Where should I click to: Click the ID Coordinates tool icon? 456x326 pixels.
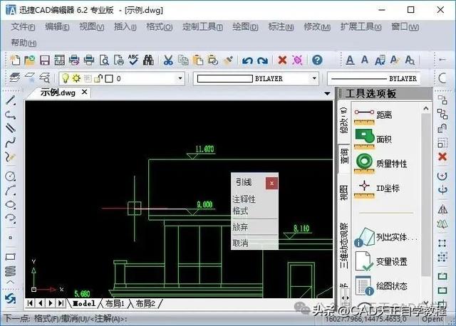coord(364,189)
